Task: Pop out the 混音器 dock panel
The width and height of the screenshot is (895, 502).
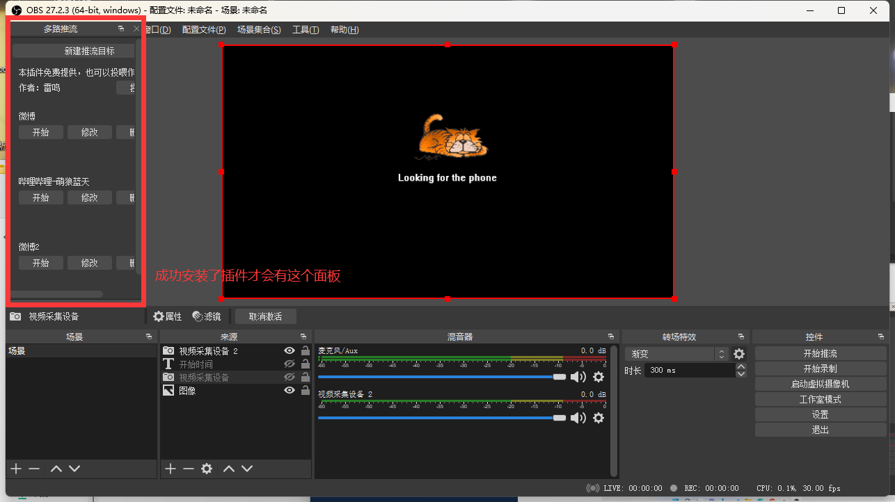Action: pyautogui.click(x=611, y=337)
